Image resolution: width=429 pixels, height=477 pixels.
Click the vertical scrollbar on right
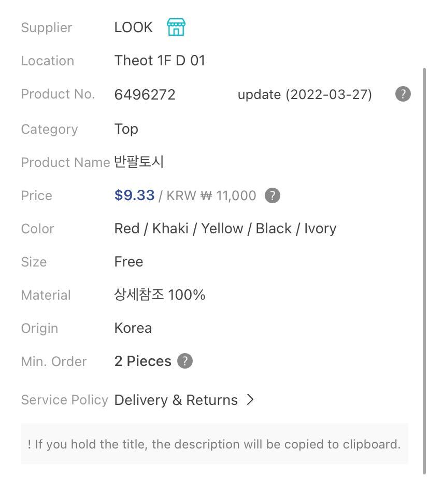[425, 207]
